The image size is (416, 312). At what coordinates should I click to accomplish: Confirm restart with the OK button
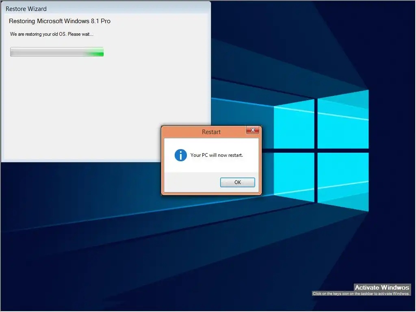tap(237, 182)
